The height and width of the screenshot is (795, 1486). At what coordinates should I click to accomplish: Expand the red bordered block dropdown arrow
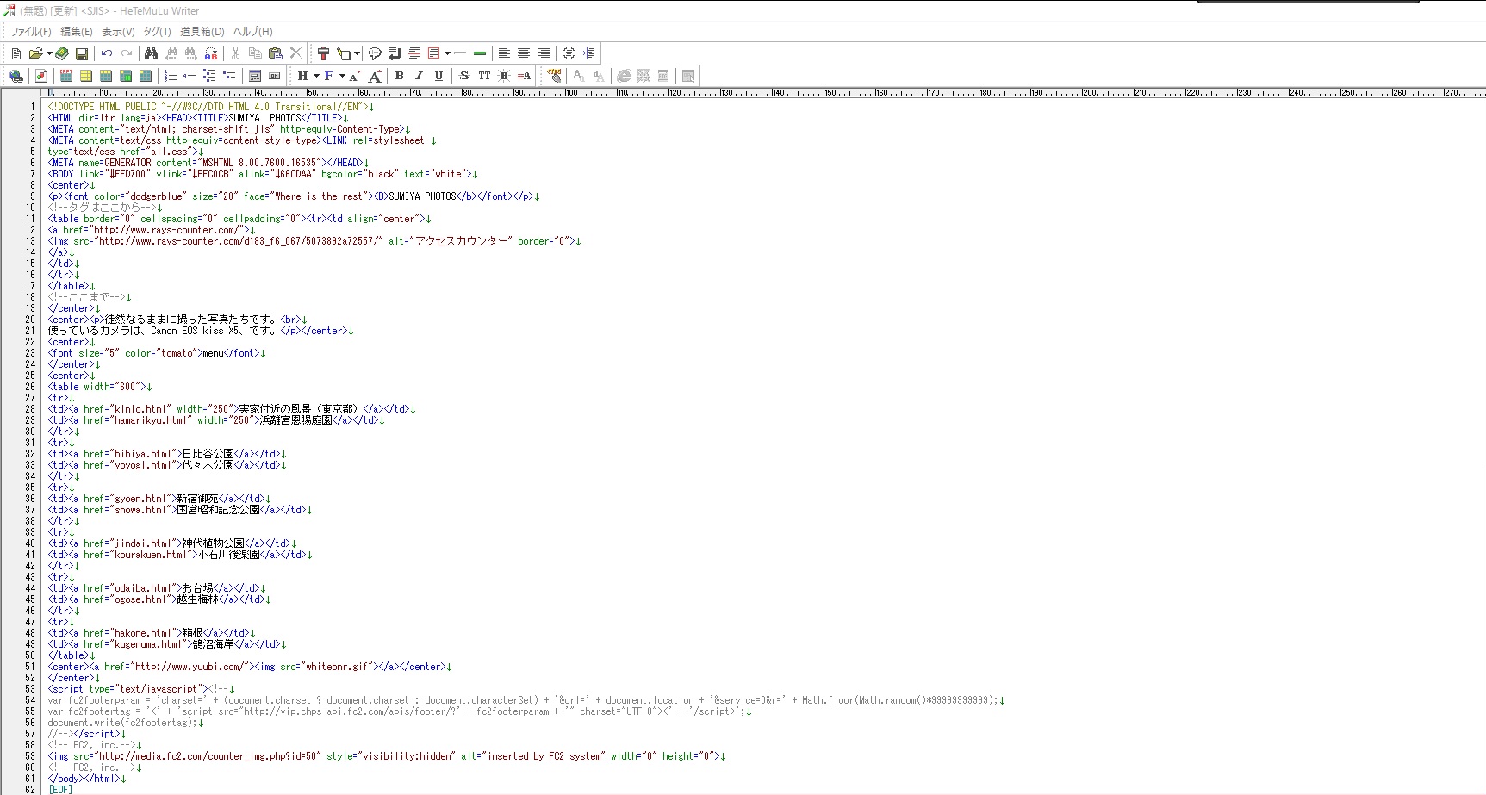pyautogui.click(x=447, y=53)
